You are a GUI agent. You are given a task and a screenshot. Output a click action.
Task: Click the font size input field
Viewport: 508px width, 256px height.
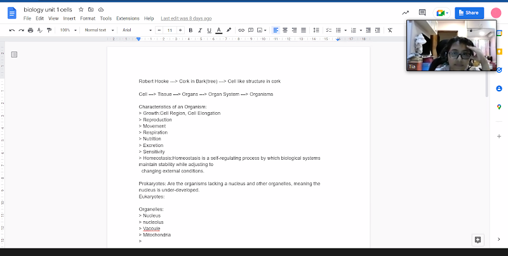tap(170, 30)
